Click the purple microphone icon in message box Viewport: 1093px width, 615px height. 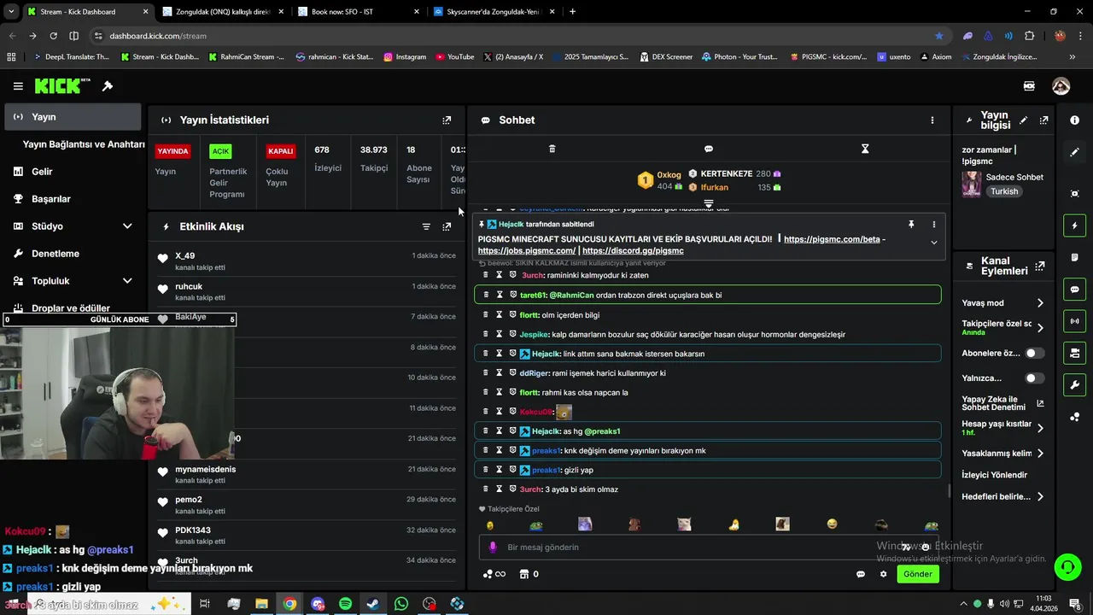[493, 548]
